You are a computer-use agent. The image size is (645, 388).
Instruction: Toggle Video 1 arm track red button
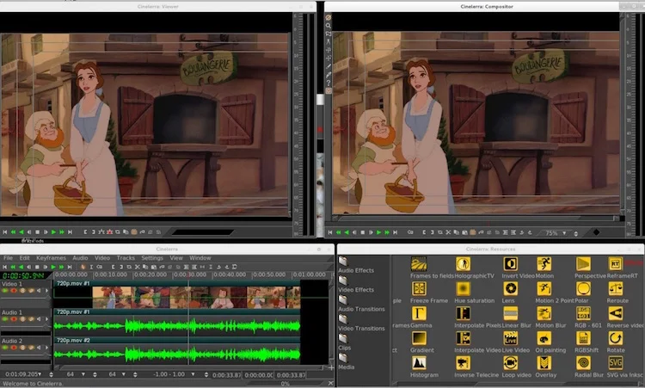[x=14, y=291]
